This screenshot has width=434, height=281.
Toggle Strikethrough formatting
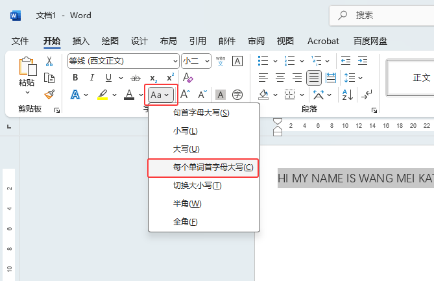[136, 79]
